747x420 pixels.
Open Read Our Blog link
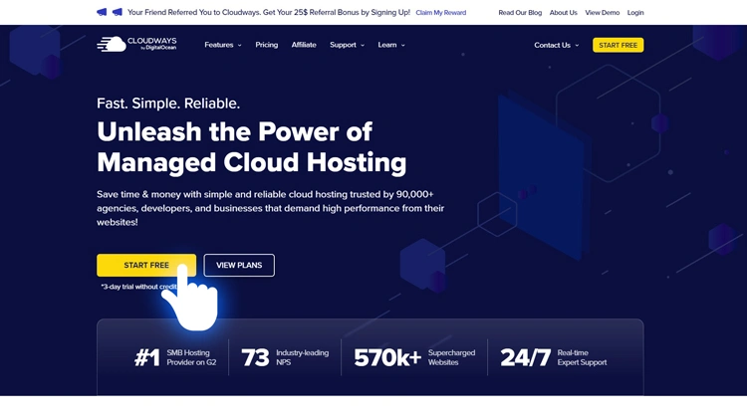coord(520,13)
